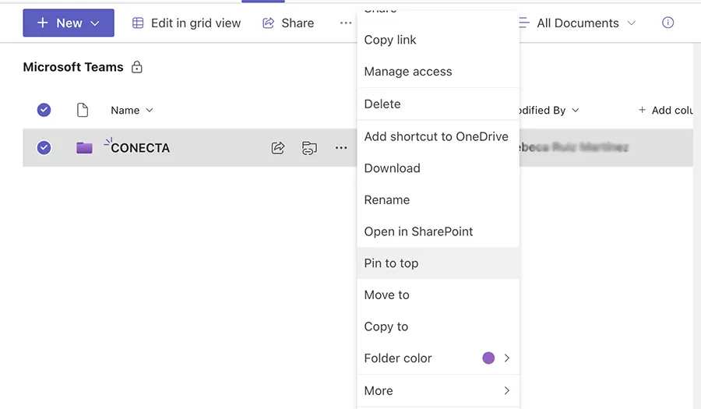
Task: Click Download in the context menu
Action: 392,167
